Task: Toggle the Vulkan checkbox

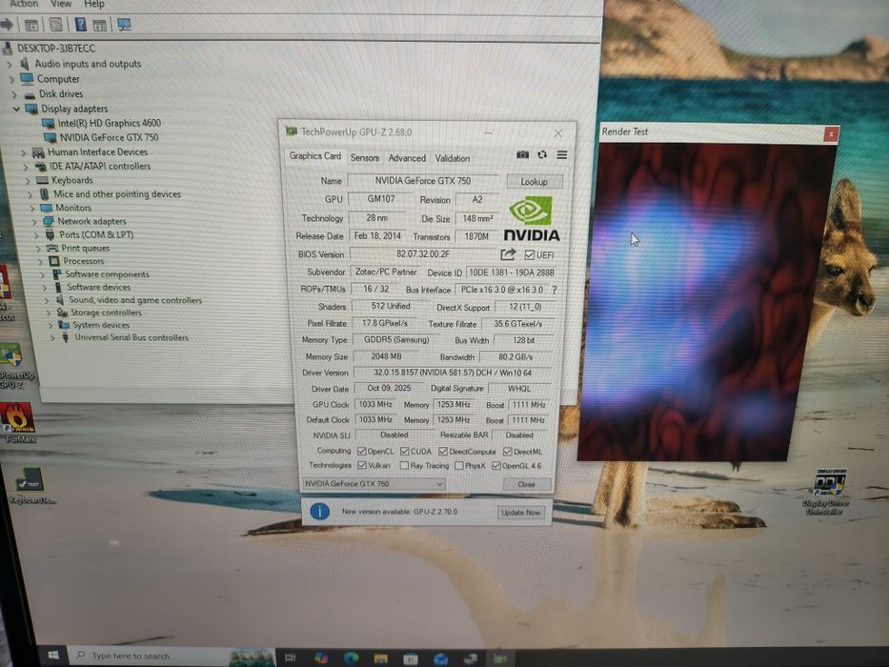Action: (x=362, y=465)
